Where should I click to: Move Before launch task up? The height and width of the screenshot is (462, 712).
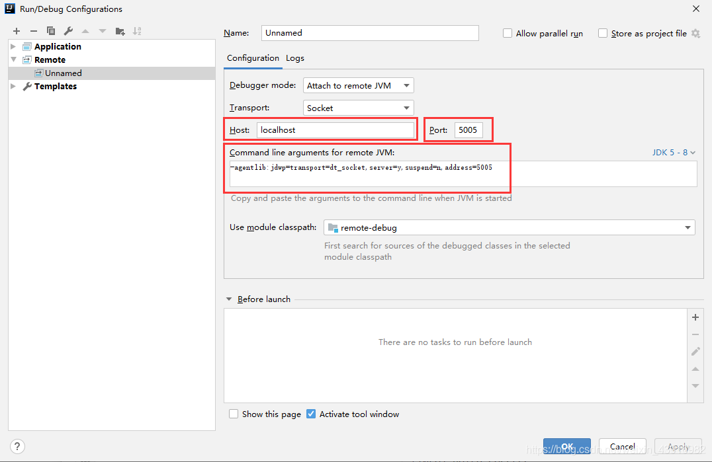point(695,369)
